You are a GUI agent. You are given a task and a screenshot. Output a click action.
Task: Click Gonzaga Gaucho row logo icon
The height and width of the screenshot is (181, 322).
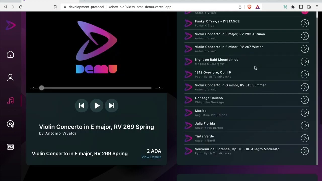point(188,100)
